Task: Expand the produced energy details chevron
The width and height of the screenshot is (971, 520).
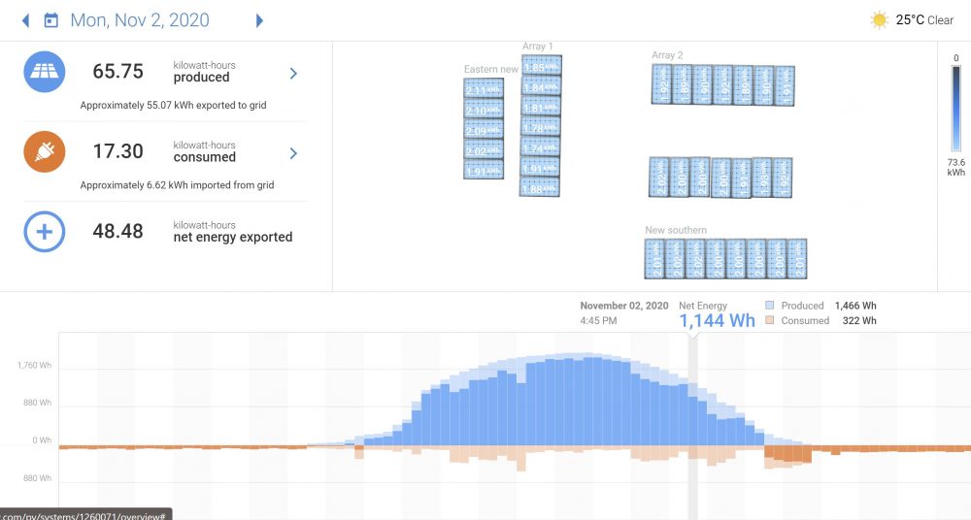Action: (293, 73)
